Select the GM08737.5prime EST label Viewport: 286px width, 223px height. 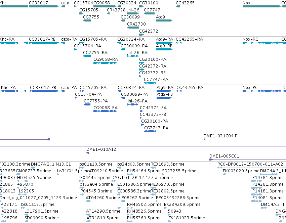[33, 171]
